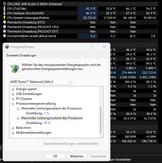Open the AMD Ryzen Balanced power plan dropdown
This screenshot has width=162, height=163.
pyautogui.click(x=41, y=81)
